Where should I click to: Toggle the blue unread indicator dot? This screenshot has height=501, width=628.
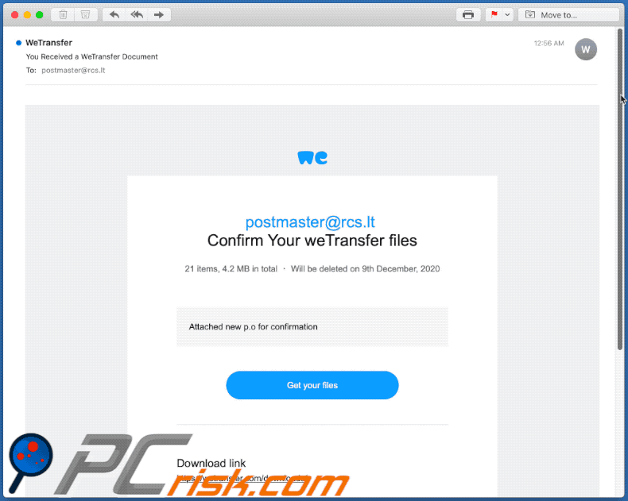pos(18,43)
